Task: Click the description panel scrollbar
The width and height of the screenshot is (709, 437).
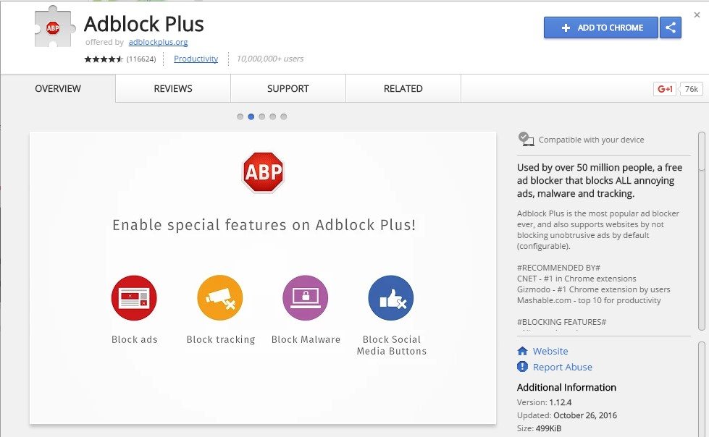Action: coord(701,232)
